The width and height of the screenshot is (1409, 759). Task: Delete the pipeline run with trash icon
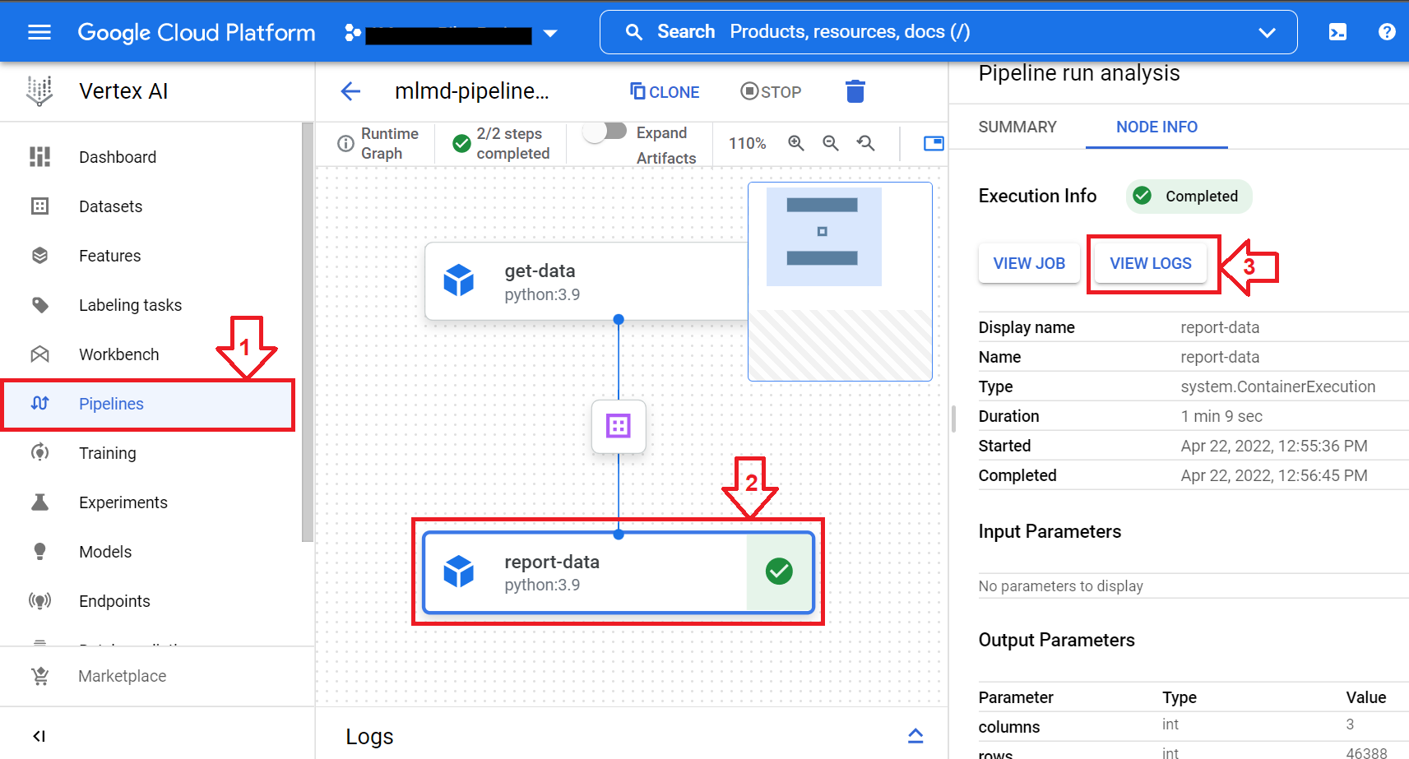(x=855, y=91)
